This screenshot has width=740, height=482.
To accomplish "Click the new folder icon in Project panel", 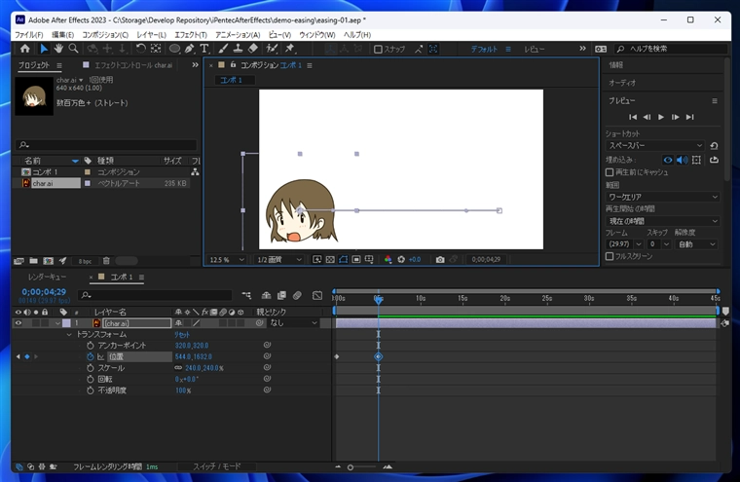I will coord(33,261).
